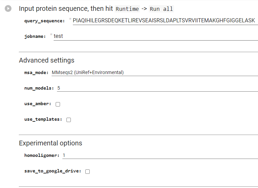
Task: Click the jobname field containing test
Action: pos(156,36)
